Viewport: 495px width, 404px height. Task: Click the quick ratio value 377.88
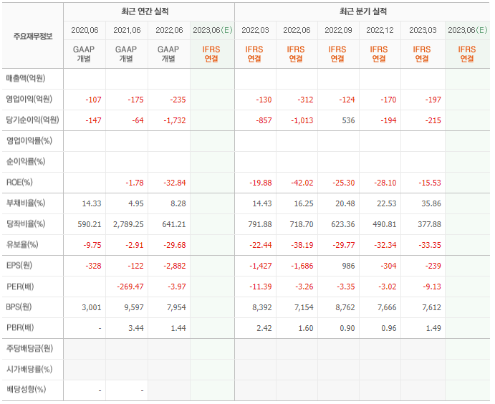429,224
